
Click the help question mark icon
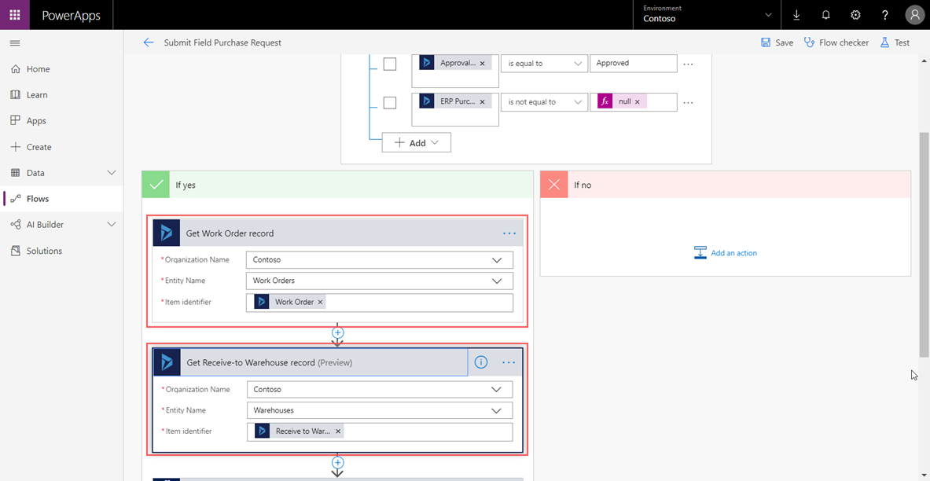coord(885,15)
